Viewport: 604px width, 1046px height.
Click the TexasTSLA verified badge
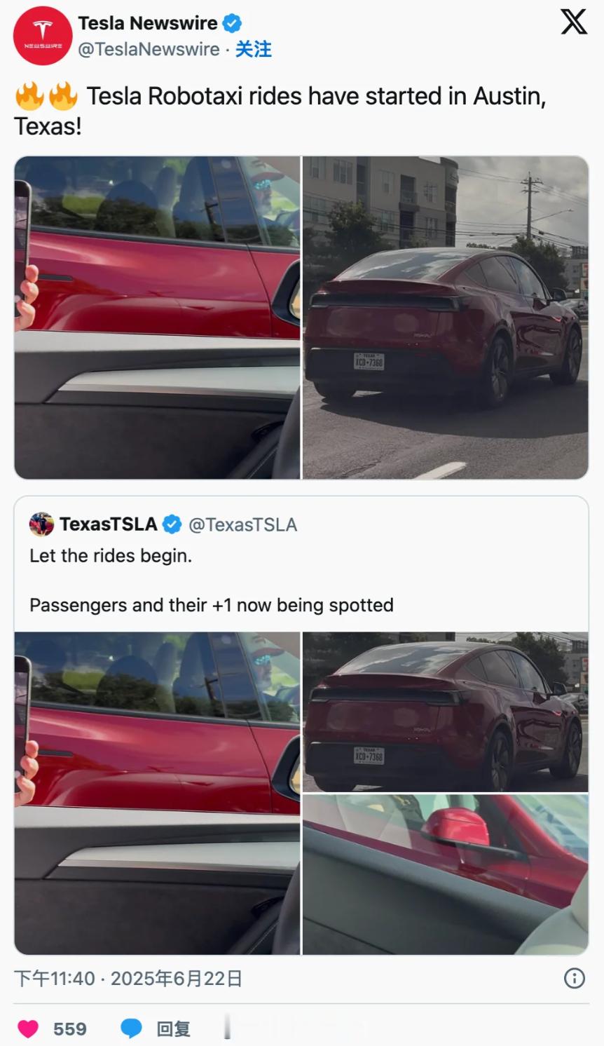[172, 524]
